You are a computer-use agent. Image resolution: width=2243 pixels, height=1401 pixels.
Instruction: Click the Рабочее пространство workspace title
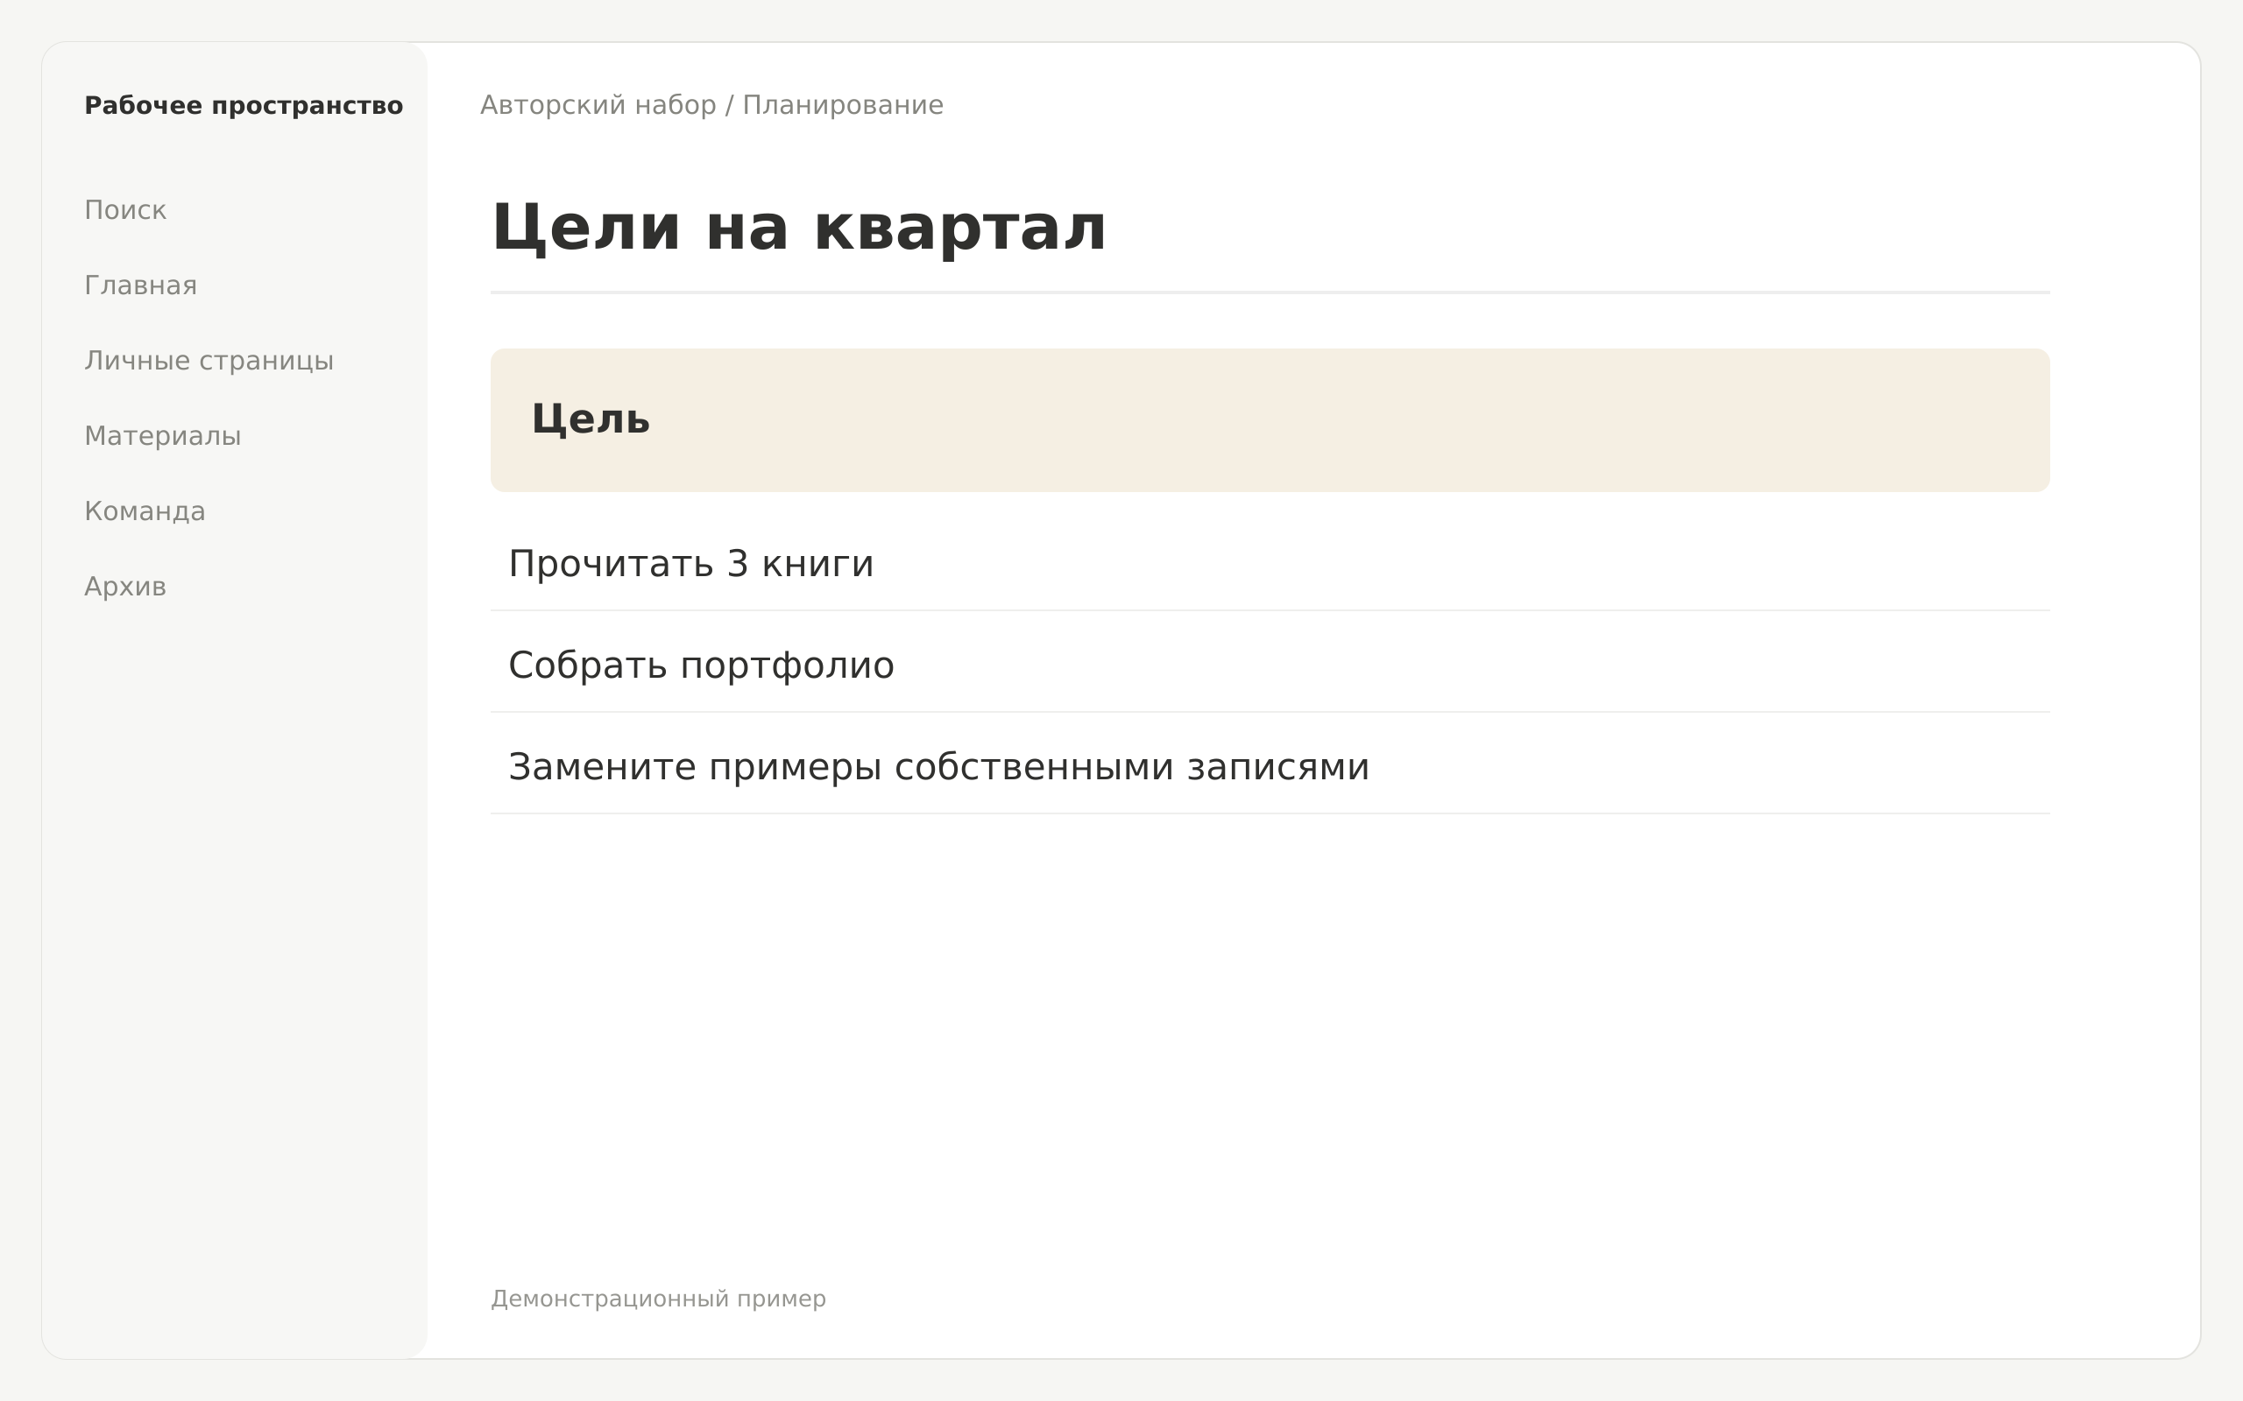pos(244,106)
